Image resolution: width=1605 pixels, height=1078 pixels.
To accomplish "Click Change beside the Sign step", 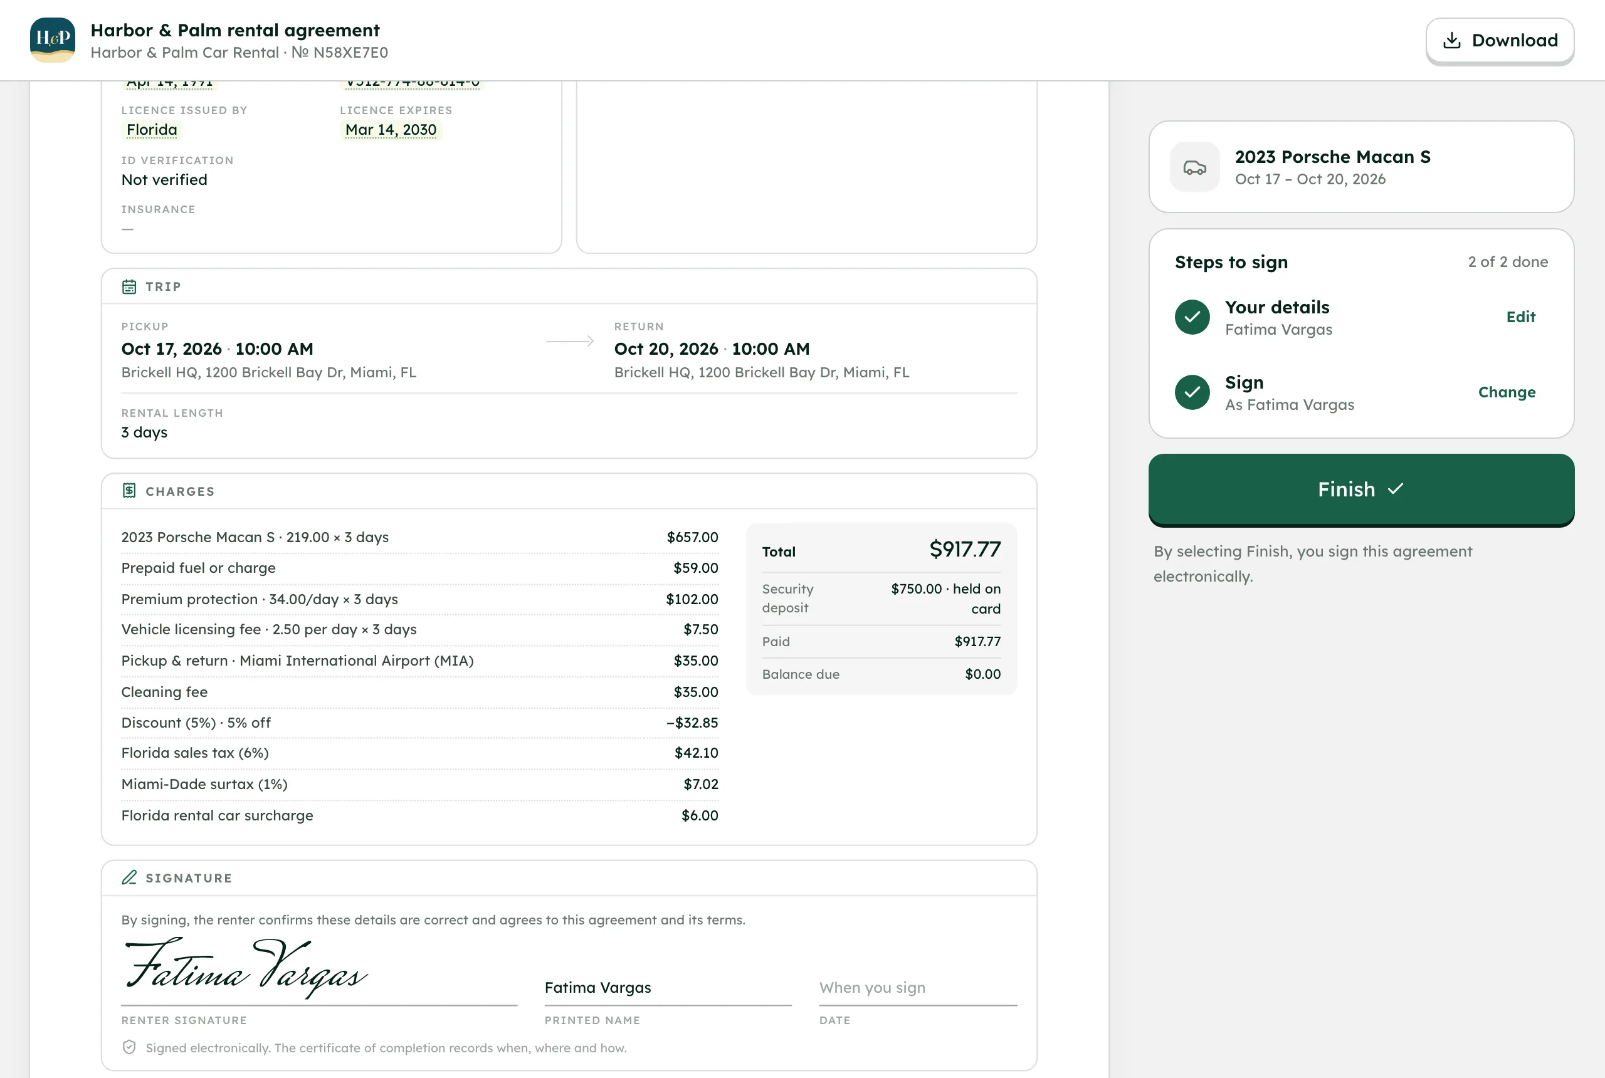I will pos(1507,392).
